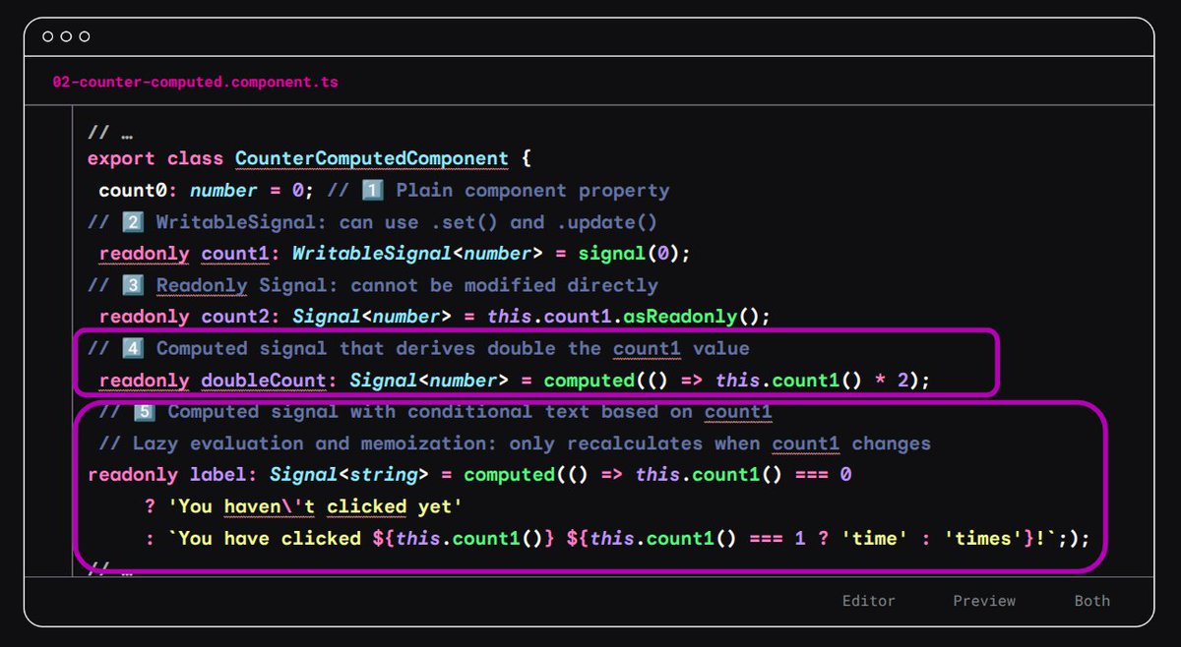Screen dimensions: 1181x647
Task: Switch to the Editor view
Action: click(x=870, y=600)
